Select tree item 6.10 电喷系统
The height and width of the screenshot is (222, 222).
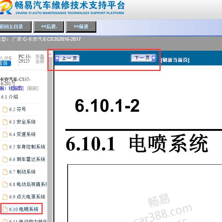point(24,209)
